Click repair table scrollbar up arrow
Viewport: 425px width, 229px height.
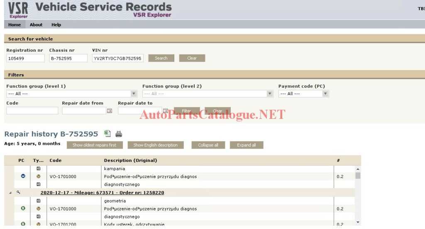coord(358,169)
